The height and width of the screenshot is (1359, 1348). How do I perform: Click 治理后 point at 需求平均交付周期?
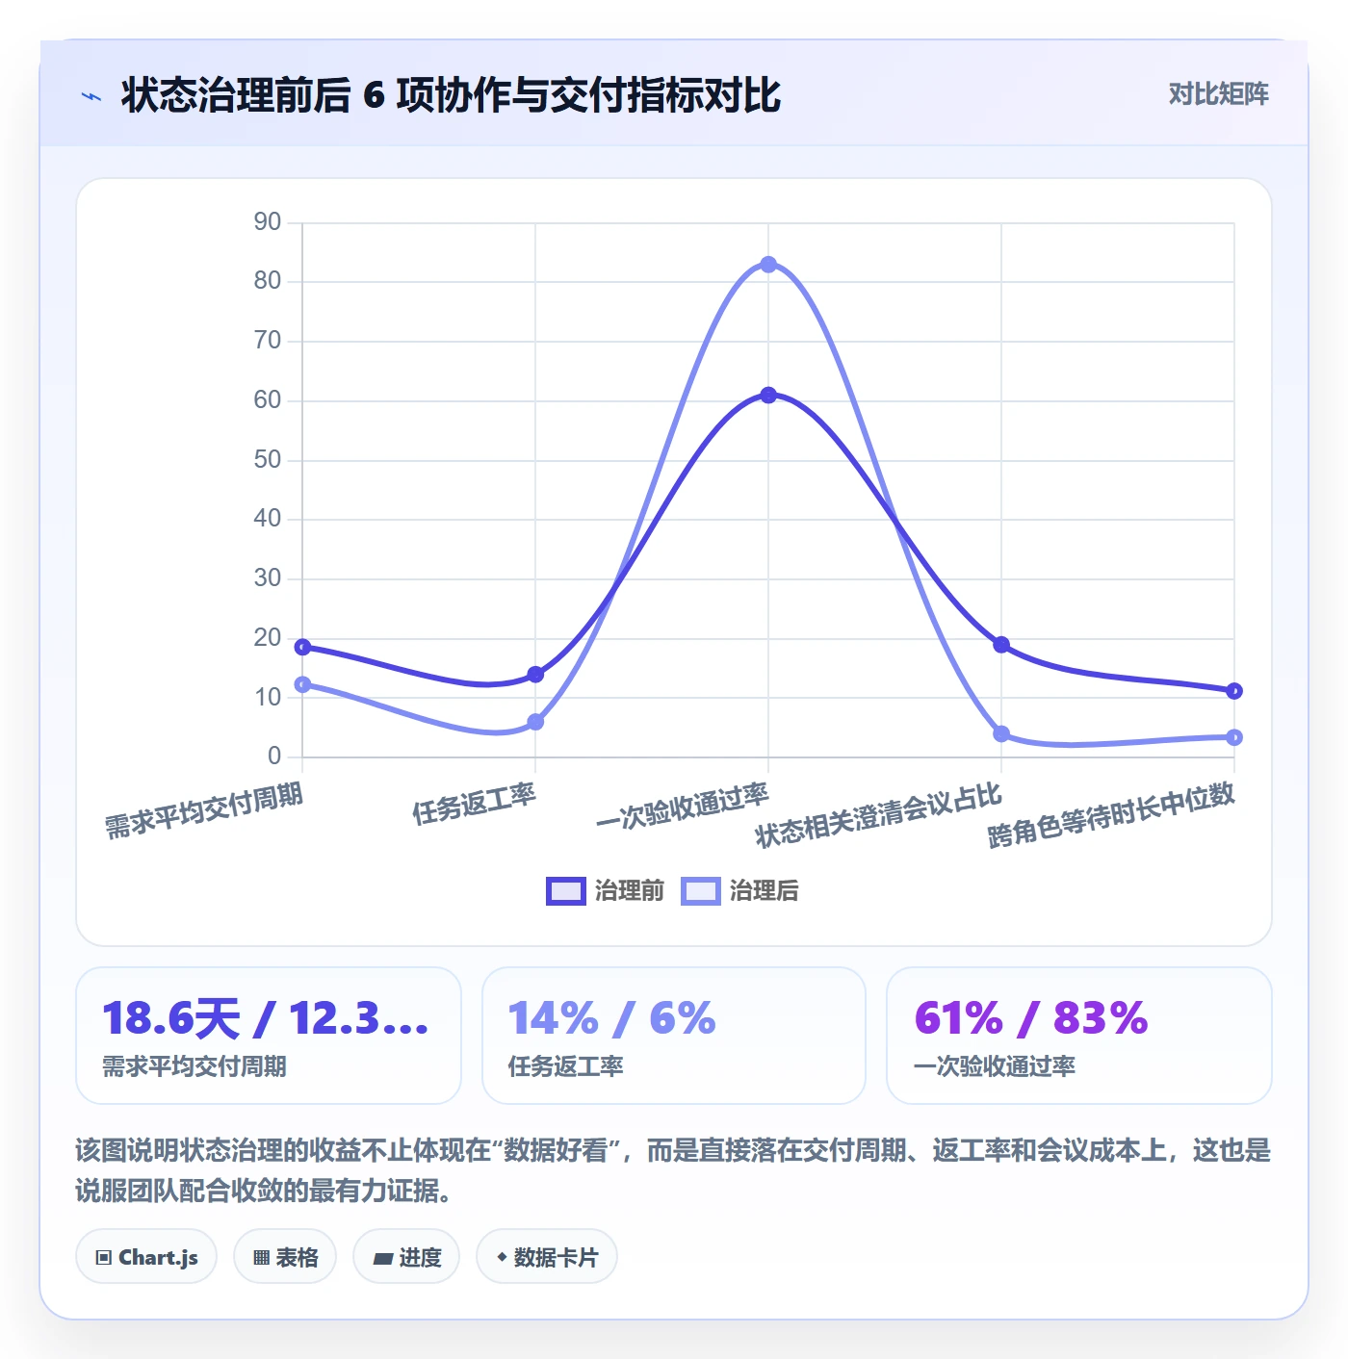tap(302, 684)
